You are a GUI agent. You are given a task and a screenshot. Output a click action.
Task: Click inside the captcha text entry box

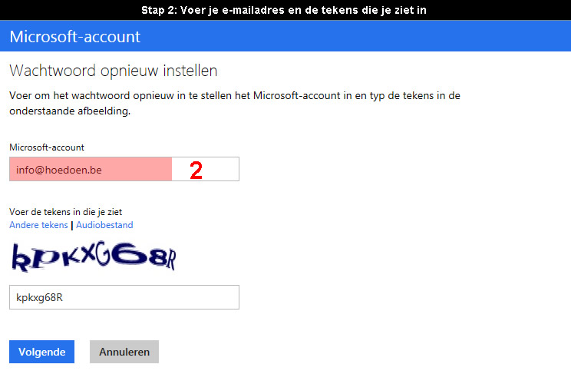(124, 297)
